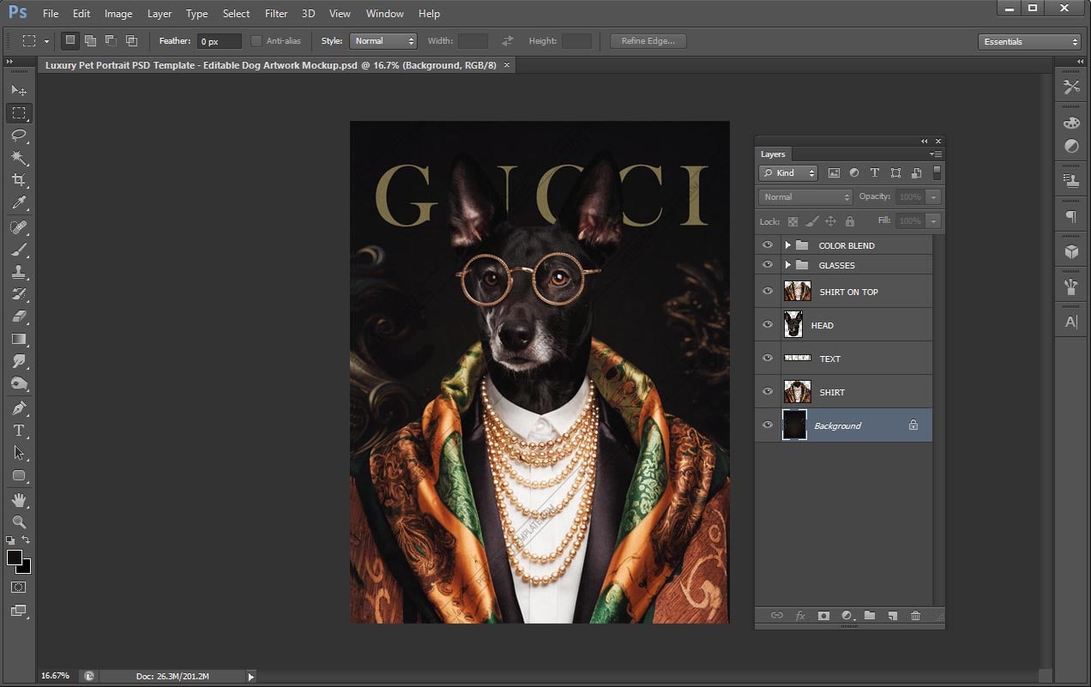Image resolution: width=1091 pixels, height=687 pixels.
Task: Select the Magic Wand tool
Action: click(19, 158)
